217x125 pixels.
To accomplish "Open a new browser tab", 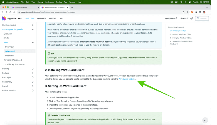I will pyautogui.click(x=72, y=7).
